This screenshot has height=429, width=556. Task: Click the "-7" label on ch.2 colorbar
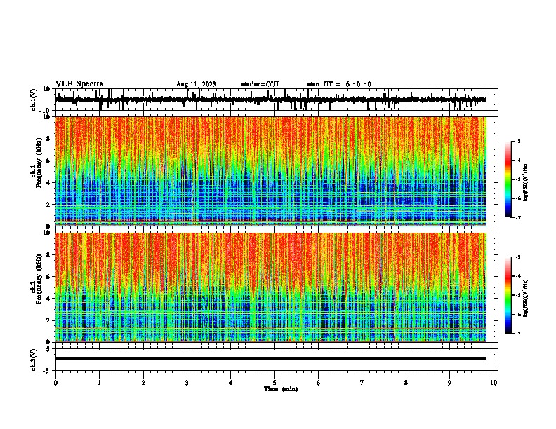[x=517, y=333]
